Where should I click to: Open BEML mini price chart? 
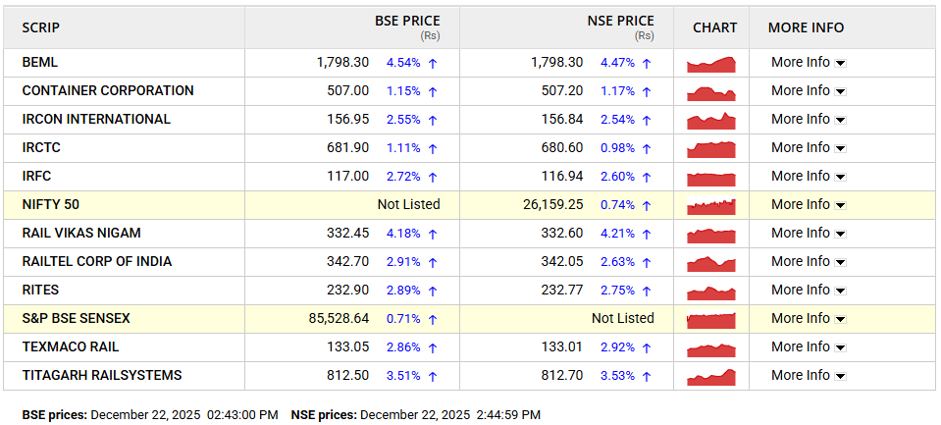click(710, 63)
